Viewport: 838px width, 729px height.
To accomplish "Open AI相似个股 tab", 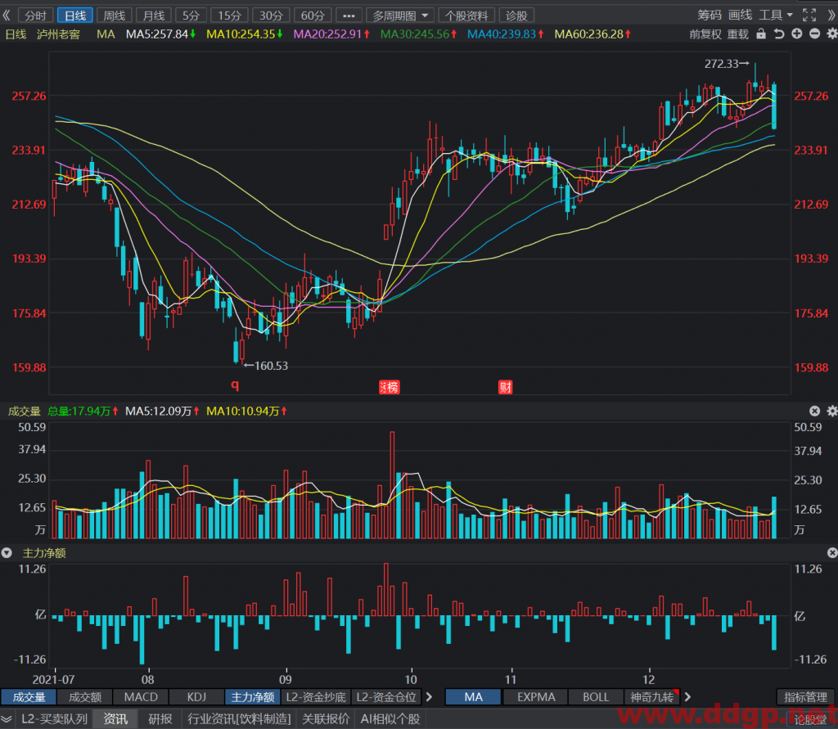I will pos(390,719).
